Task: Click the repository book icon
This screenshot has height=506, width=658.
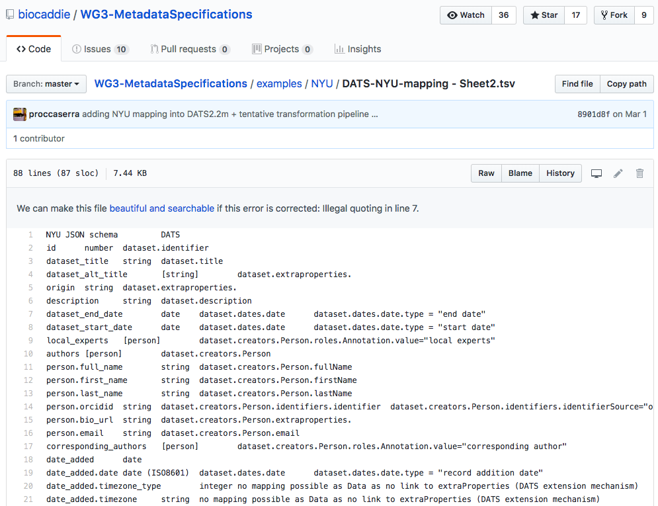Action: pos(10,15)
